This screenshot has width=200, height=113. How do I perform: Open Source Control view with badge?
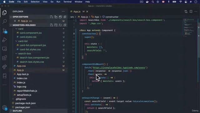point(5,31)
